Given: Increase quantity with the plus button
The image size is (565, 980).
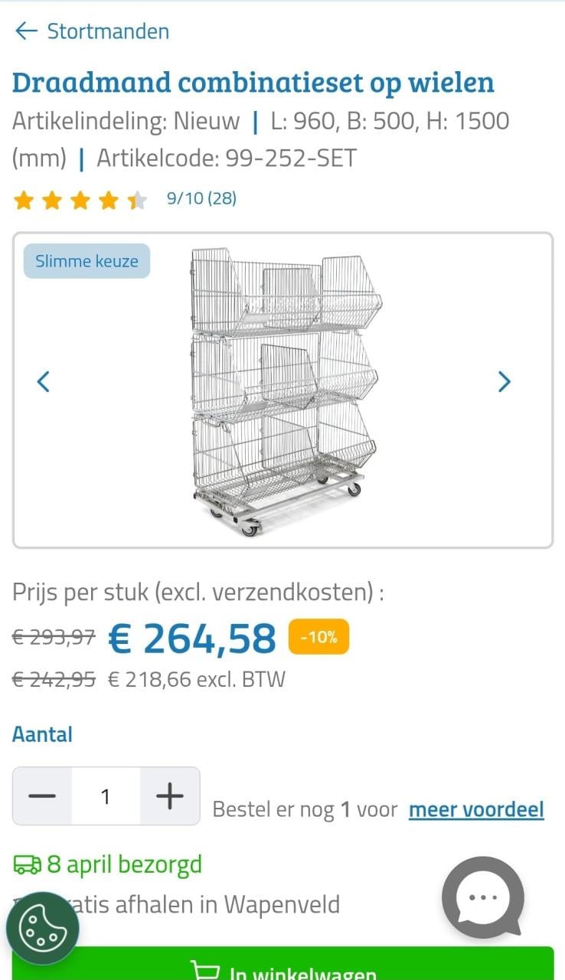Looking at the screenshot, I should pos(168,796).
